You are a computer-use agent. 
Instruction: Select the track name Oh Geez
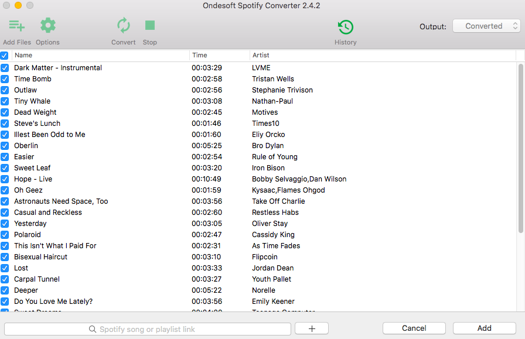pos(28,190)
